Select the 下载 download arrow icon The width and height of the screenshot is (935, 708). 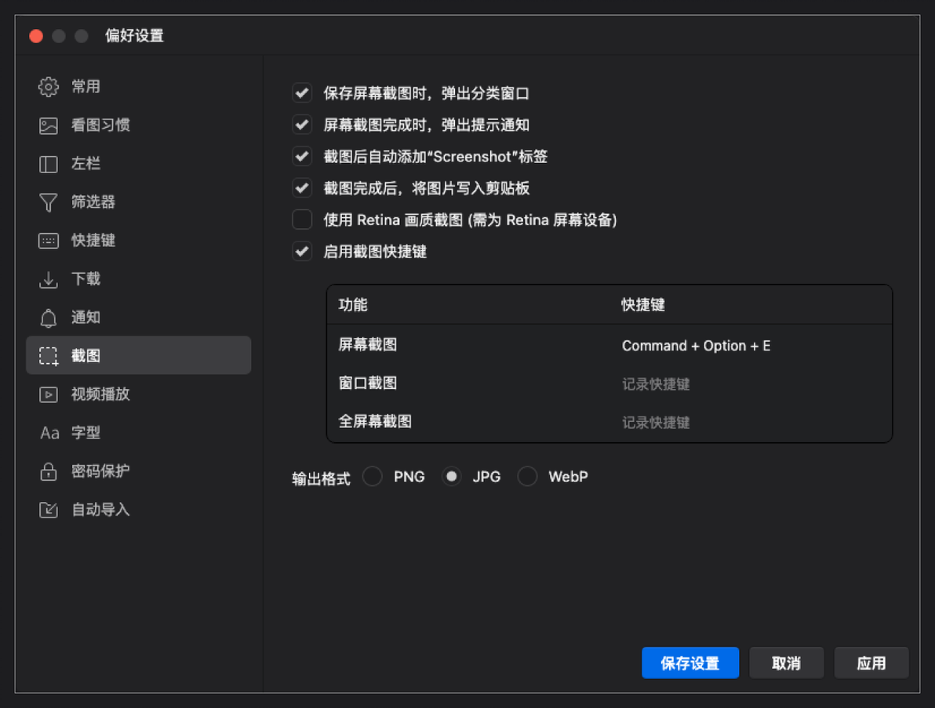[49, 279]
